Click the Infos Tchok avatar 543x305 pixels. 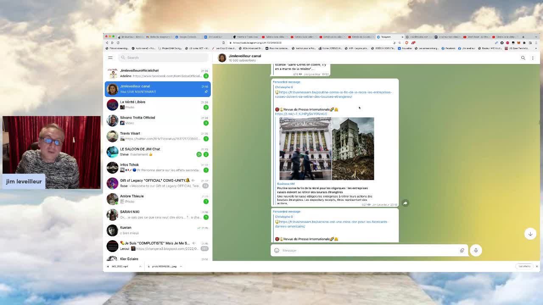(112, 167)
